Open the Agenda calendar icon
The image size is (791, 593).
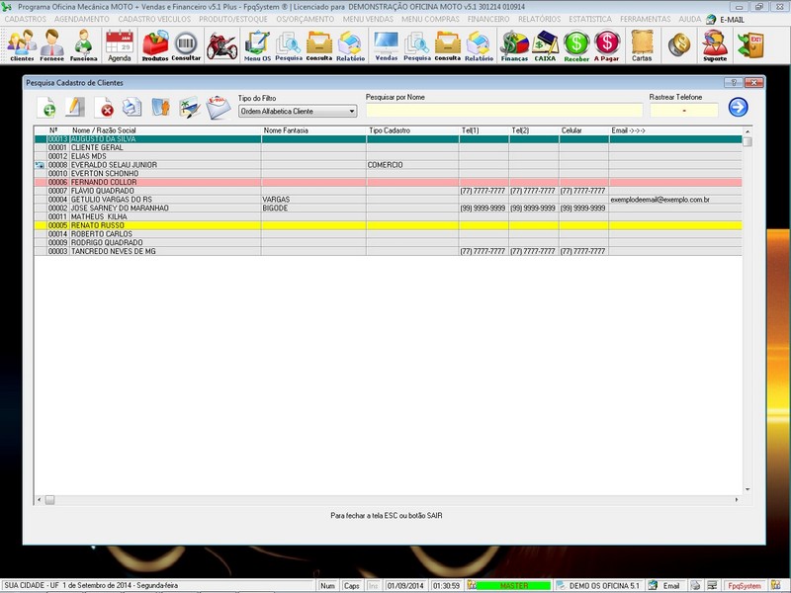tap(120, 45)
